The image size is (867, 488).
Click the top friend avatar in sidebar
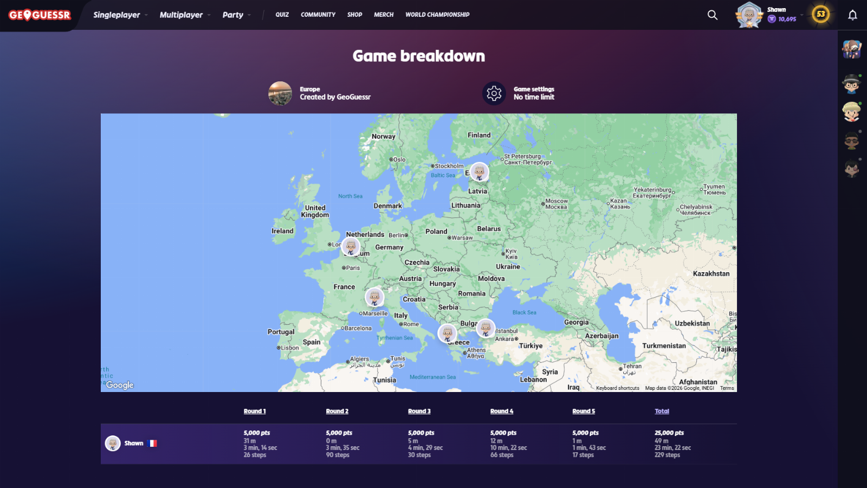[x=852, y=49]
